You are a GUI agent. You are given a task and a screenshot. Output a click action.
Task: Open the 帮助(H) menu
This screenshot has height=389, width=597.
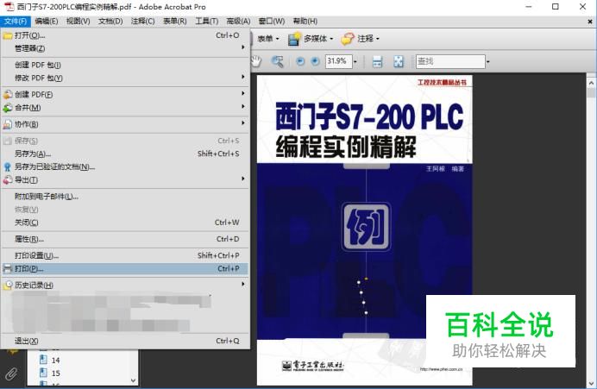305,22
